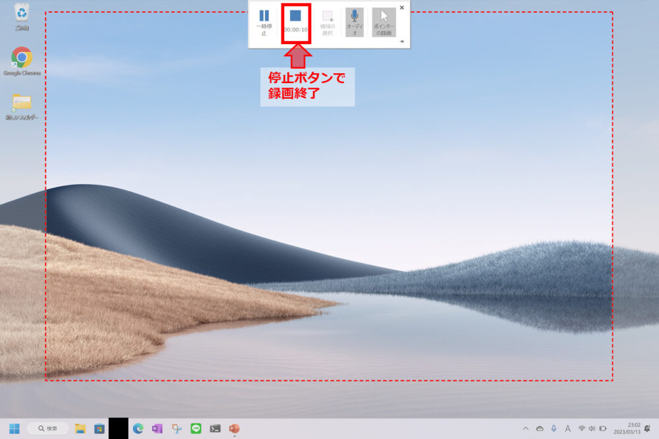This screenshot has height=439, width=659.
Task: Open the Recycle Bin desktop icon
Action: [x=22, y=17]
